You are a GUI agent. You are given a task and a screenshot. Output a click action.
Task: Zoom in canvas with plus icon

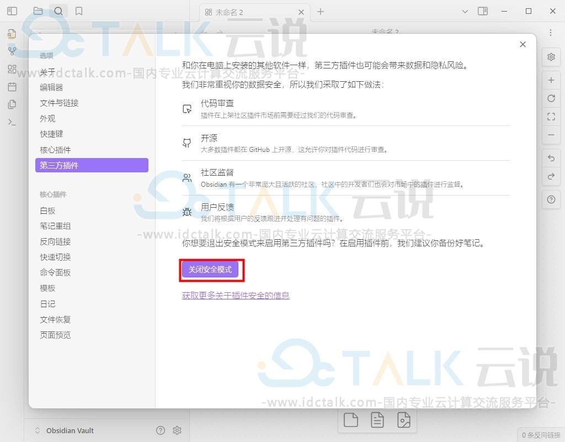point(551,80)
